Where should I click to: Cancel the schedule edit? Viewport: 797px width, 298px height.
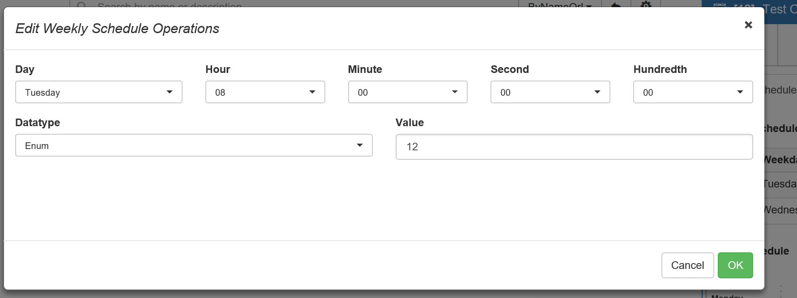[687, 265]
